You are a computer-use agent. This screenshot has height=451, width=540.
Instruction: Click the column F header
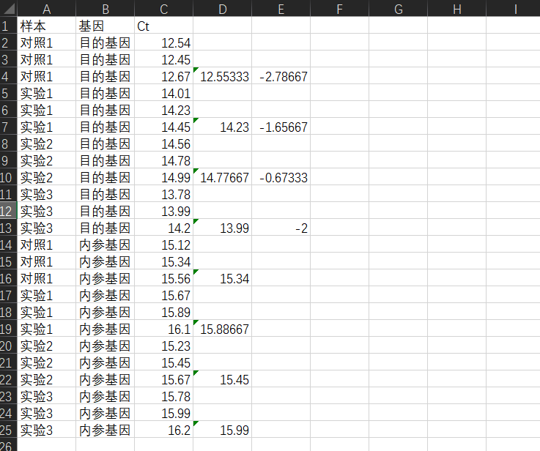click(339, 9)
